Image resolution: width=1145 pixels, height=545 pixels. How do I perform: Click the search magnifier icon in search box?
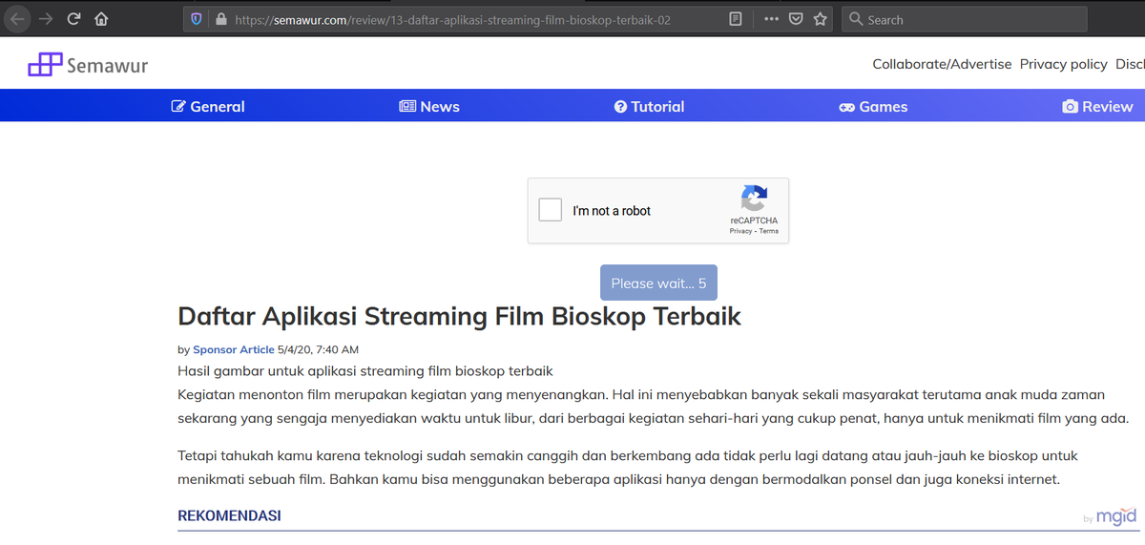pos(855,19)
